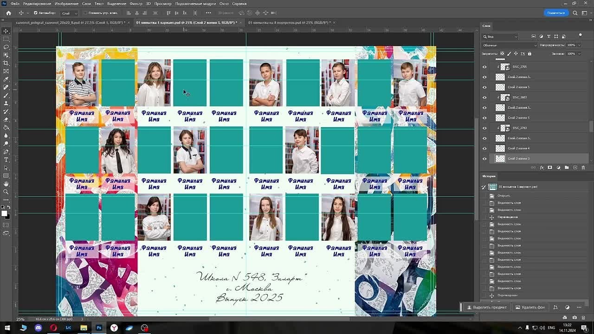Click the Выделить предмет button

(x=487, y=307)
